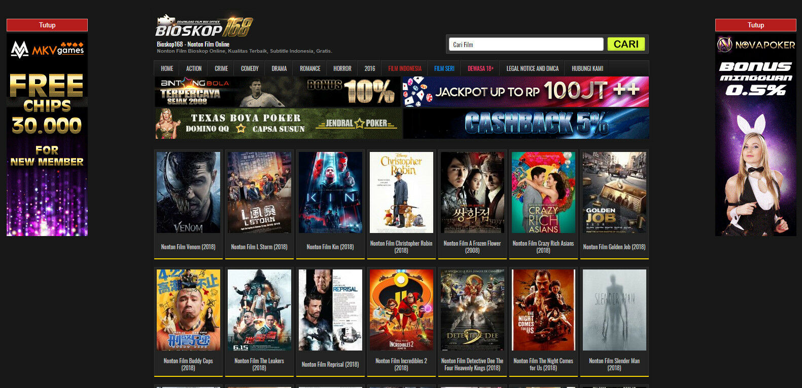Click the Bioskop168 site logo
The image size is (802, 388).
pos(204,26)
